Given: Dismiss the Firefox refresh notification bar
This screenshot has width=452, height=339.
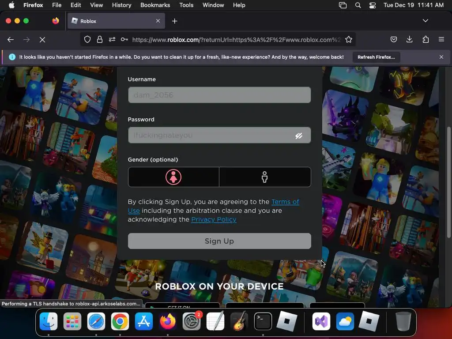Looking at the screenshot, I should [x=441, y=57].
